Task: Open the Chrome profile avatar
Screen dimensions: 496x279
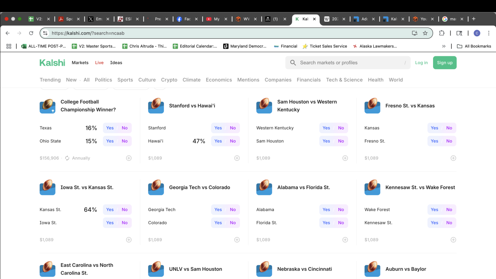Action: (x=477, y=33)
